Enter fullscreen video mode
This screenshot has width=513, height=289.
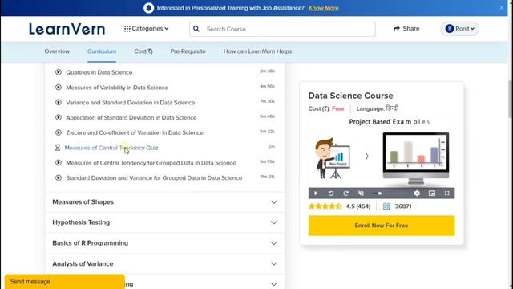[447, 193]
